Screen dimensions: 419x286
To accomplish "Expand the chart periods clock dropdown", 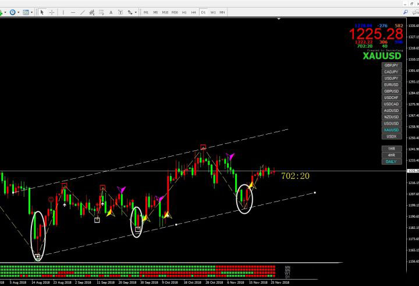I will click(14, 12).
